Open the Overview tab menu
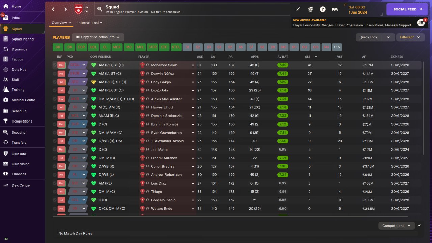The image size is (432, 243). (61, 23)
